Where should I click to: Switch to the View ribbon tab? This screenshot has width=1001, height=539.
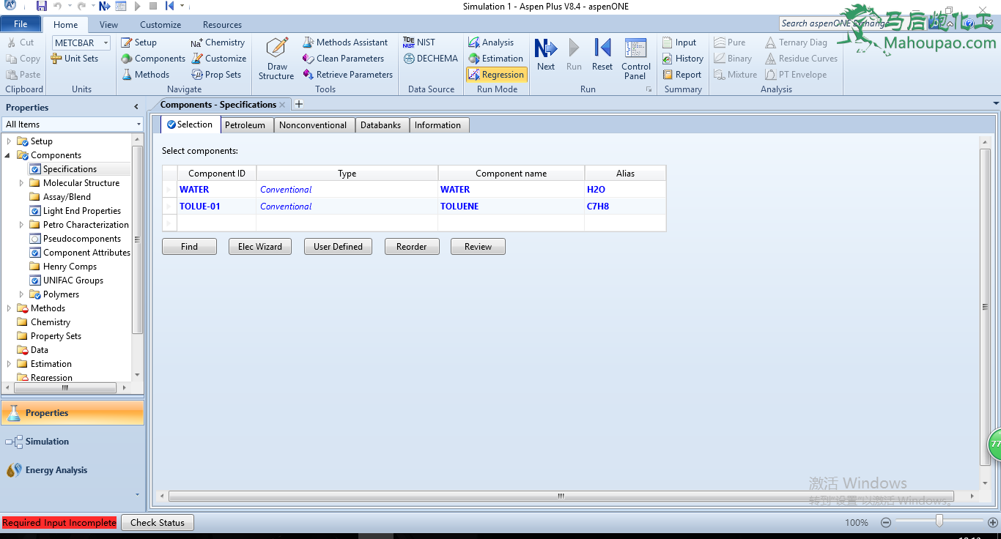[108, 24]
